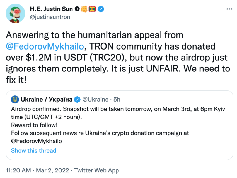The height and width of the screenshot is (178, 237).
Task: Click the sun emoji in the display name
Action: coord(84,9)
